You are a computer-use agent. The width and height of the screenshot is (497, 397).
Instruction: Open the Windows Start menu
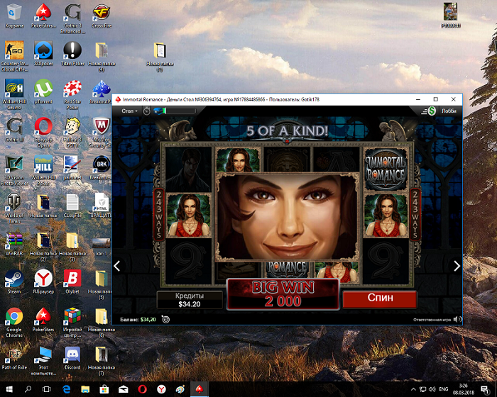coord(9,389)
